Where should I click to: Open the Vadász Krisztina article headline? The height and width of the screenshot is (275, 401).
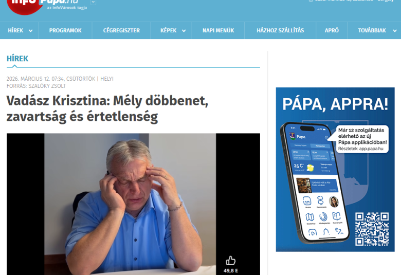(x=107, y=108)
